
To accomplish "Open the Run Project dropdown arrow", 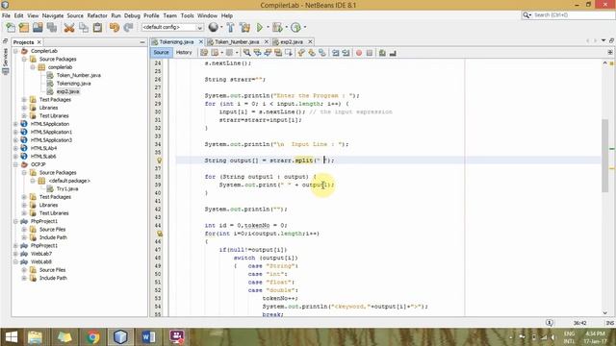I will (x=268, y=28).
